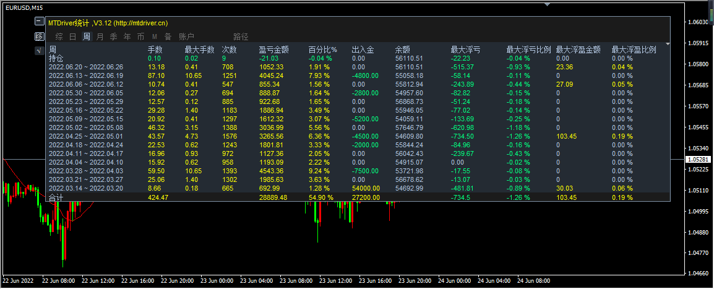The image size is (714, 289).
Task: Collapse the MTDriver statistics panel with minus button
Action: 39,22
